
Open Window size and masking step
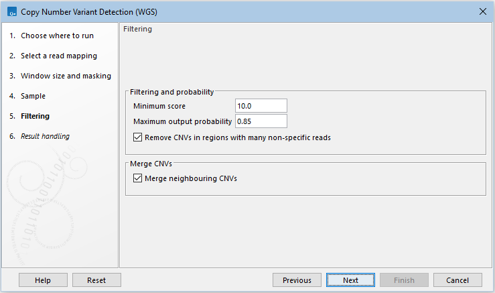click(x=66, y=76)
